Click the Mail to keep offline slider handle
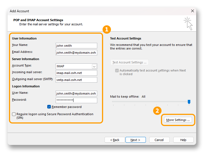Screen dimensions: 204x153 click(189, 102)
